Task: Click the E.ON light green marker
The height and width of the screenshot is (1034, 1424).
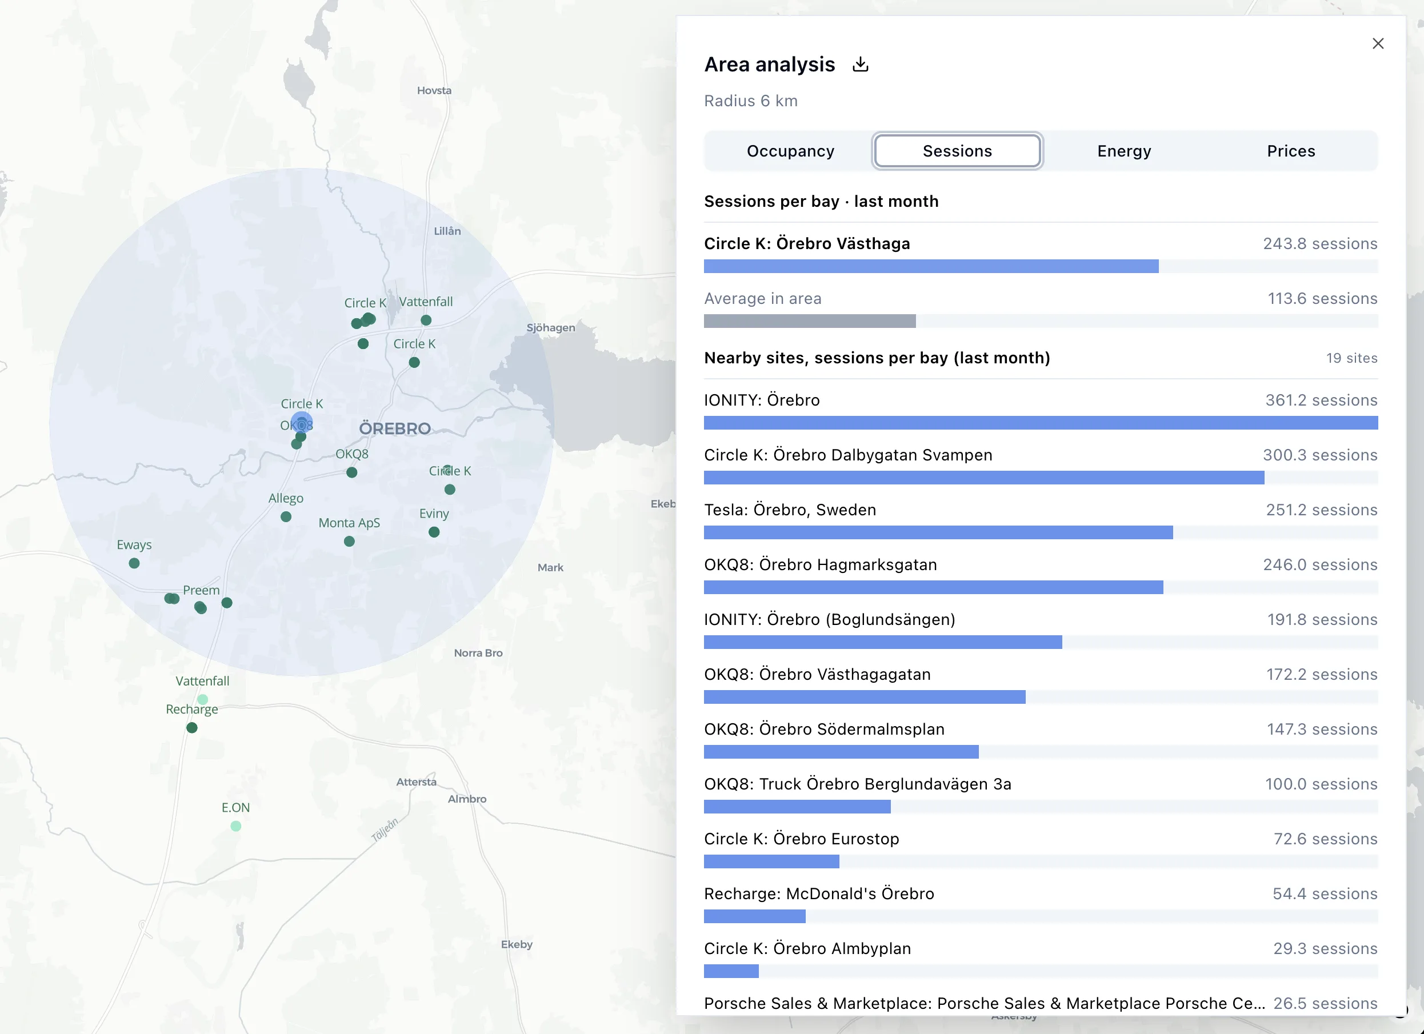Action: click(235, 826)
